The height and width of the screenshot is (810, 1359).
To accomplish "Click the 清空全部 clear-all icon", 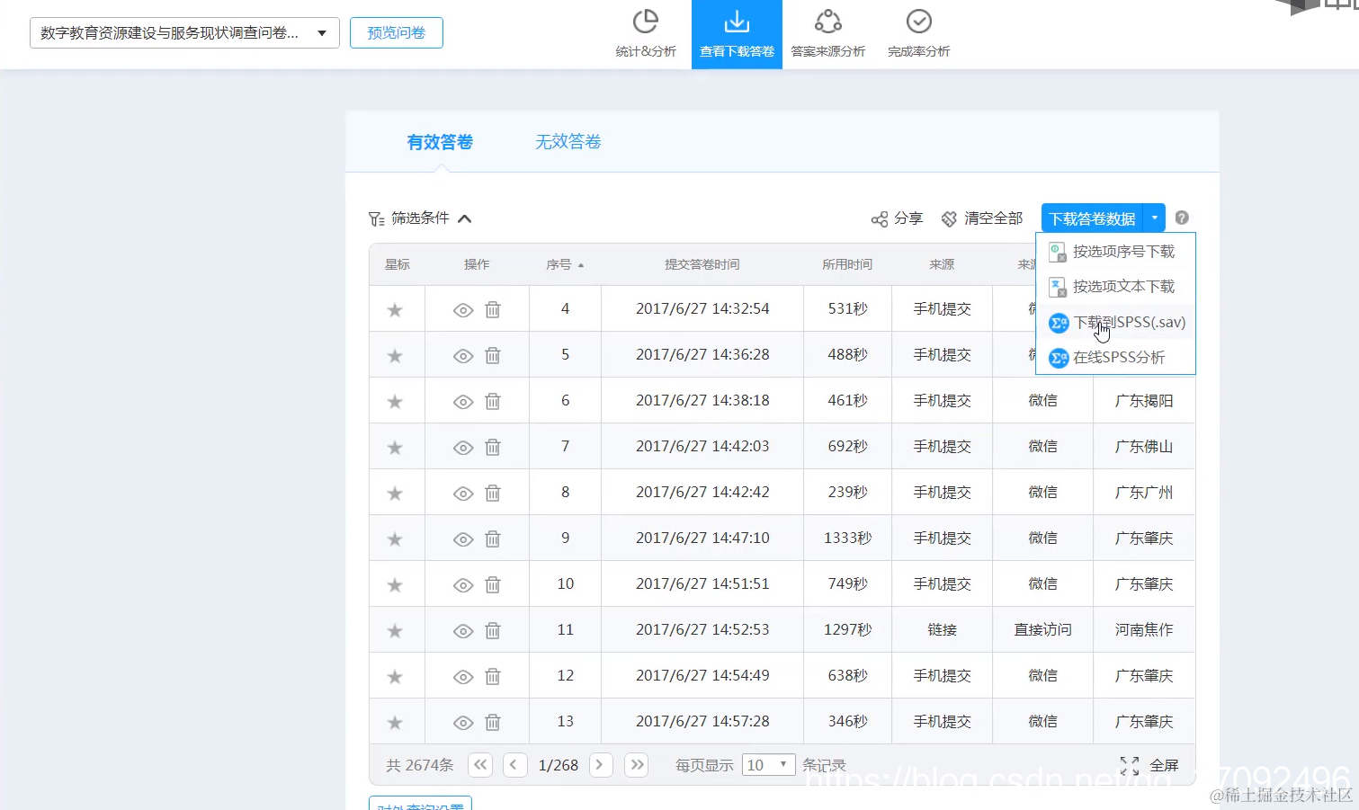I will point(982,218).
